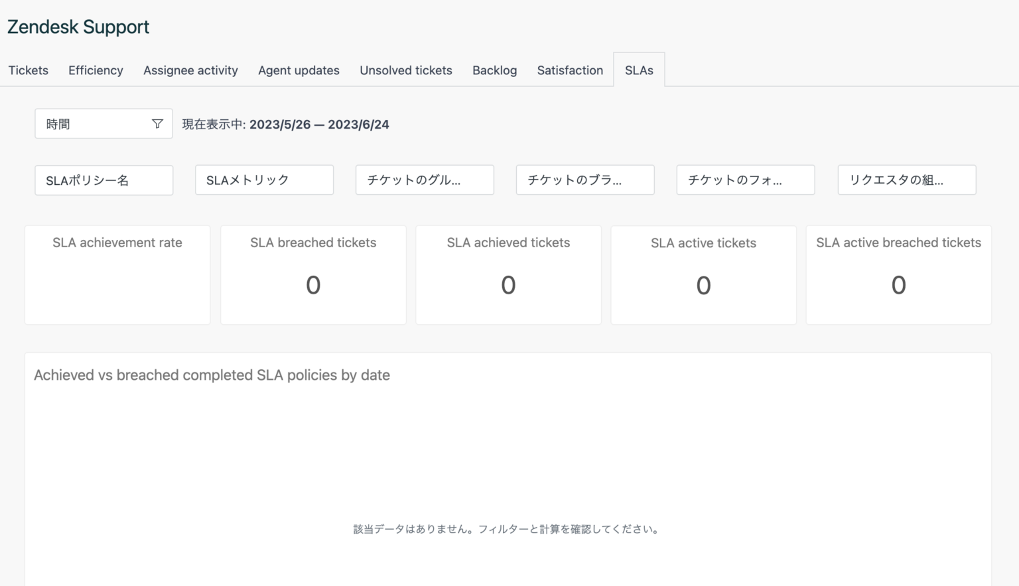Click the filter funnel icon in the 時間 filter
The height and width of the screenshot is (586, 1019).
point(158,123)
